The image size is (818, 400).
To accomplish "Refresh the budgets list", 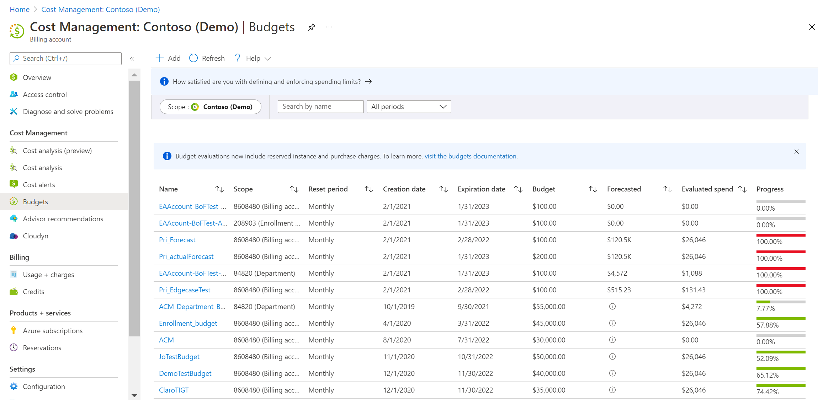I will (207, 58).
